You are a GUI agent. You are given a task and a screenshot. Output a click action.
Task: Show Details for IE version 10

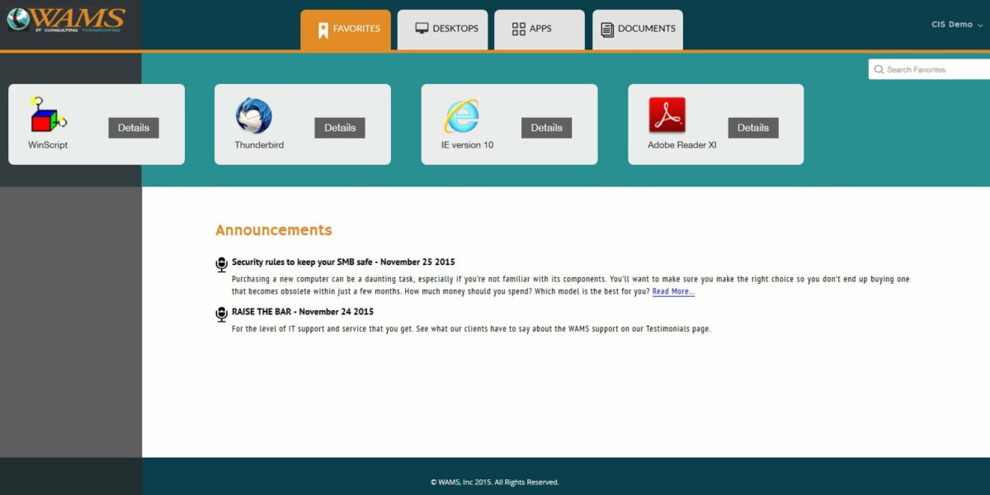coord(546,128)
